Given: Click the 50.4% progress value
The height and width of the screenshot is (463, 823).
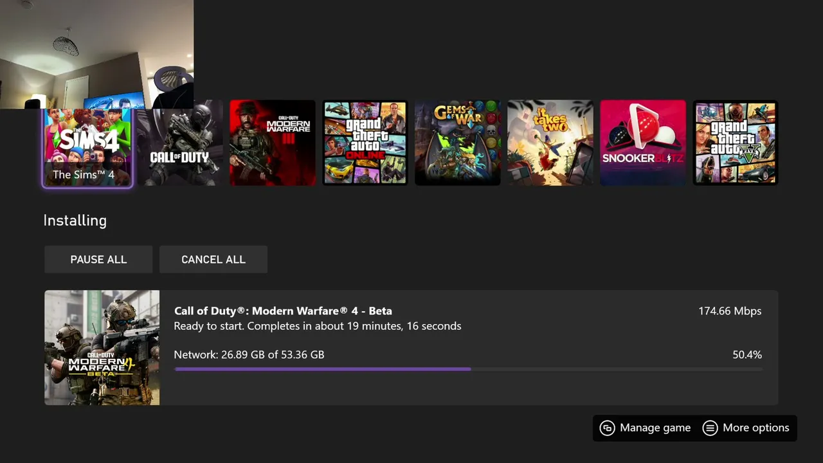Looking at the screenshot, I should coord(747,354).
